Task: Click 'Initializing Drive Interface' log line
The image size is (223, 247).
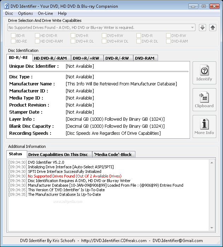Action: 71,167
